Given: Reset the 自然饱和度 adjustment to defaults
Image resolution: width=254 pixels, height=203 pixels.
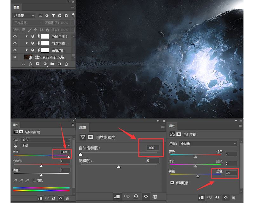Looking at the screenshot, I should [136, 197].
